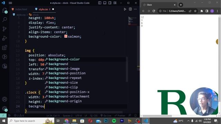Screen dimensions: 221x124
Task: Open the Windows Start menu
Action: (4, 121)
